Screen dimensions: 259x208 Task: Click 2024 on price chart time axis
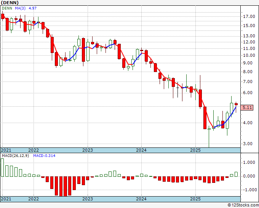click(x=141, y=150)
